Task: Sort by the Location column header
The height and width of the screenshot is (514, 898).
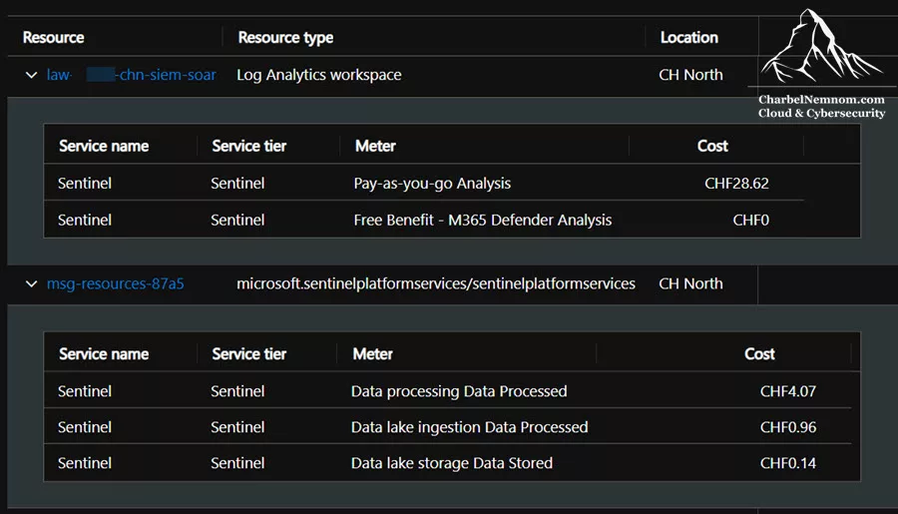Action: (x=688, y=38)
